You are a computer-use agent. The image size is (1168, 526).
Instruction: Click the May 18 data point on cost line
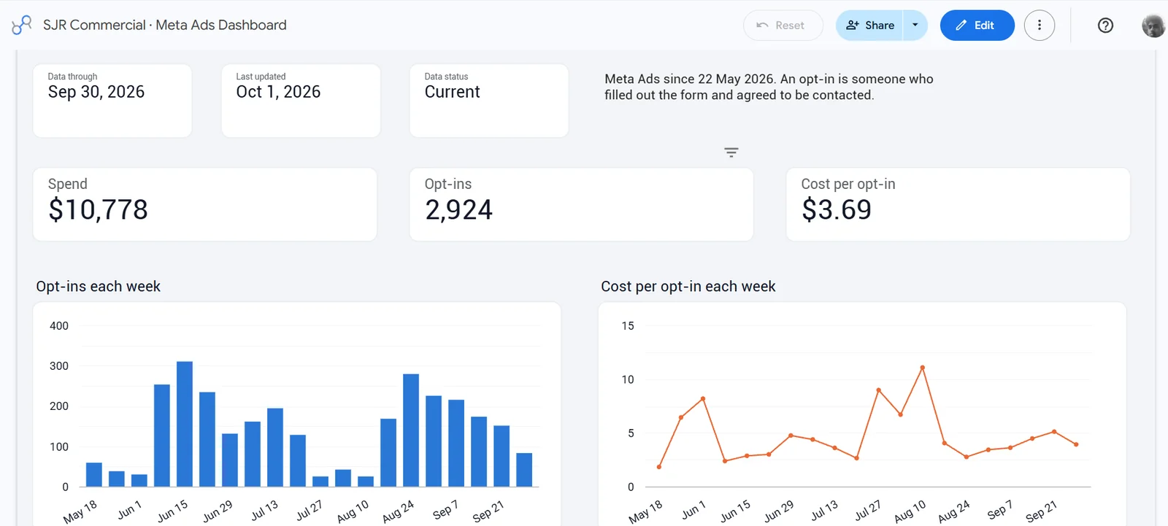pos(659,467)
